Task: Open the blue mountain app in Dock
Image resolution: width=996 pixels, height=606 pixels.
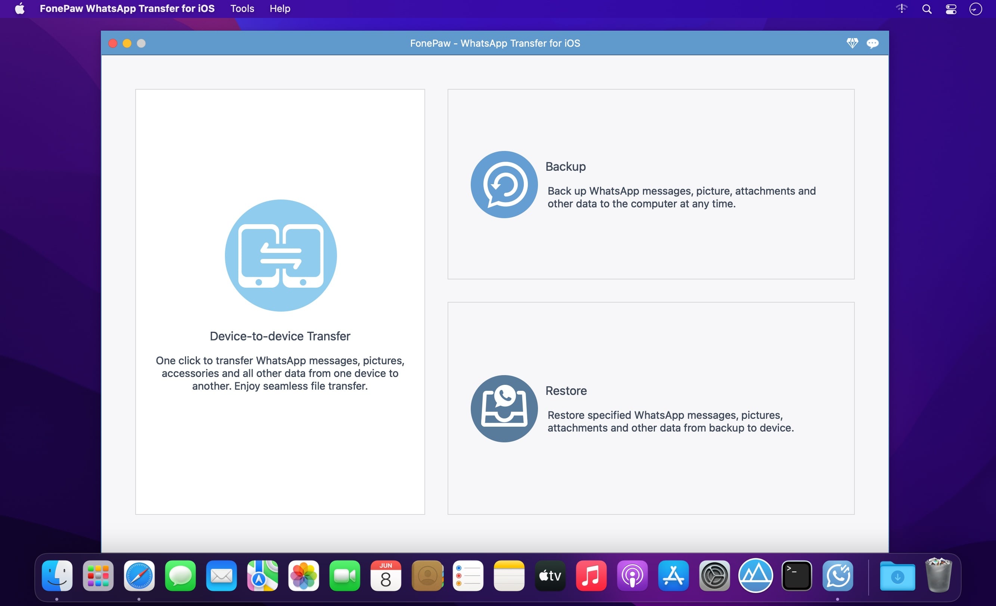Action: 755,576
